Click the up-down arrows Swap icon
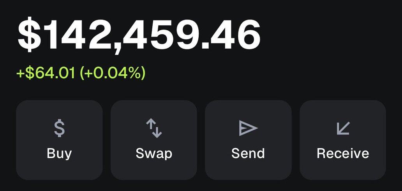The image size is (402, 191). pos(154,128)
